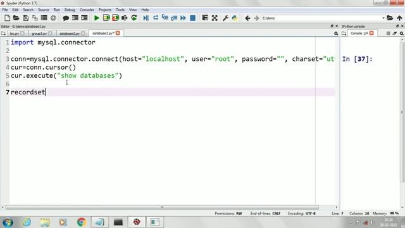Create a new file with toolbar icon

7,18
